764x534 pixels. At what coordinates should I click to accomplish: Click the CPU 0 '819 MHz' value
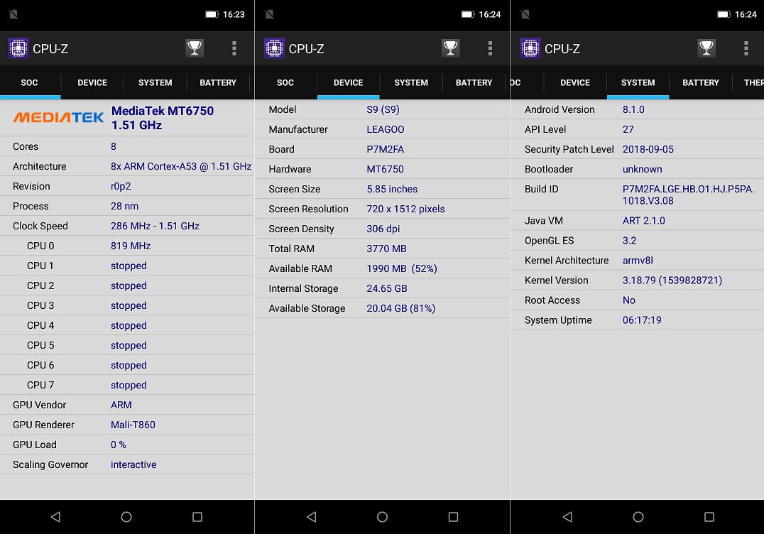tap(131, 246)
